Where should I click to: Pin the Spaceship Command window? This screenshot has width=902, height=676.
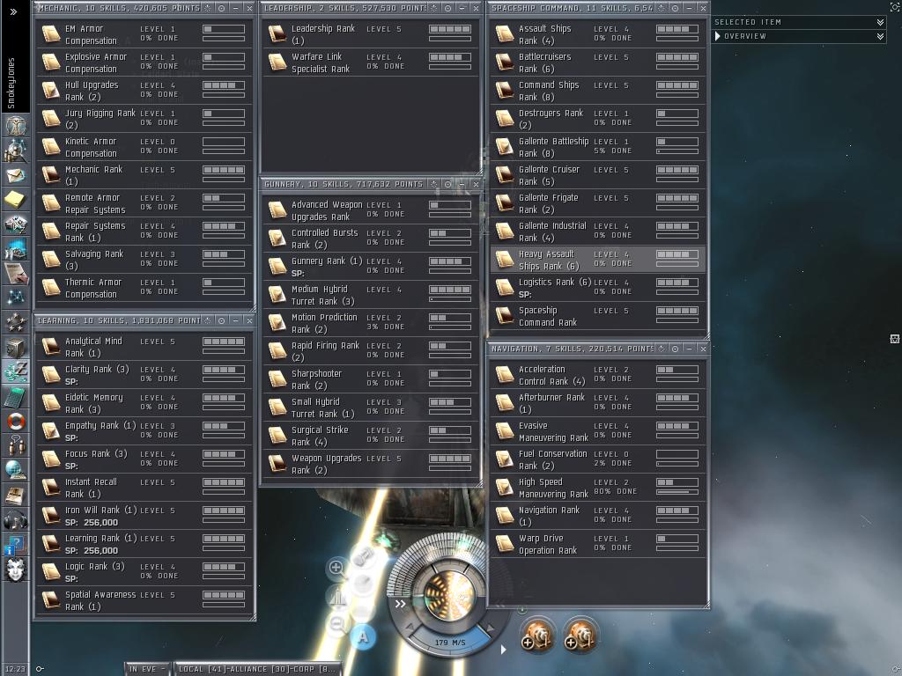(x=661, y=8)
